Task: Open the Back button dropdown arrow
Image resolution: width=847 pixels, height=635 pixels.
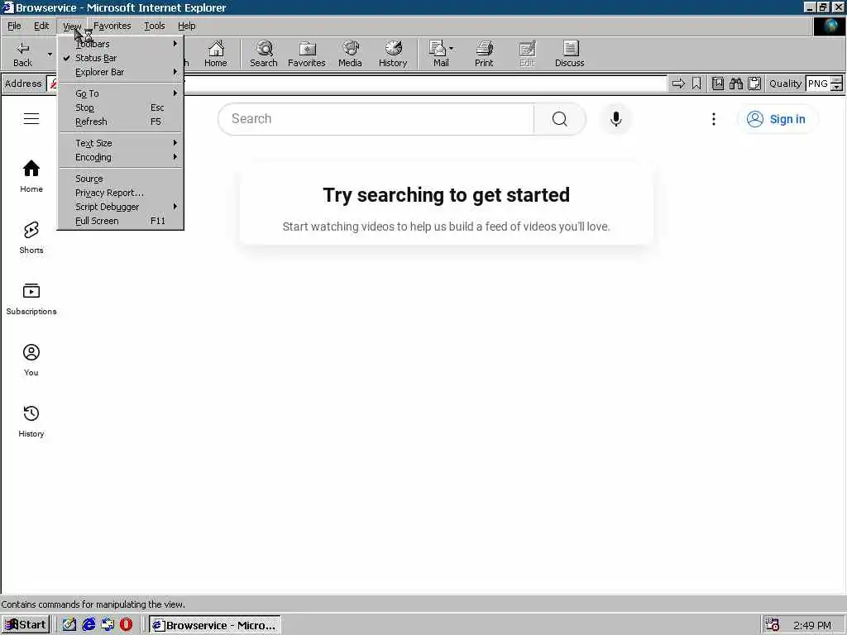Action: (50, 54)
